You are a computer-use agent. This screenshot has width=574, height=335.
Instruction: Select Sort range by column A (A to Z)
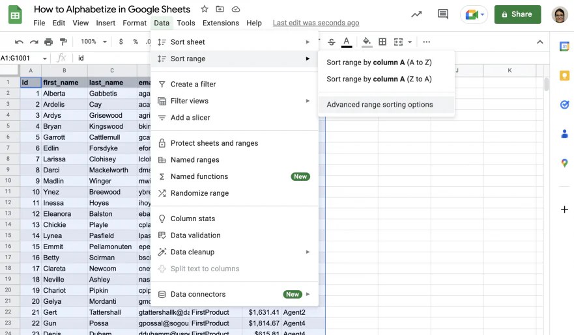tap(386, 62)
